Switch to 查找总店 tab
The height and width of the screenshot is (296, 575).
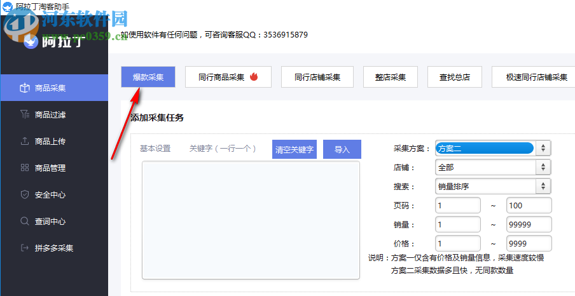pos(455,77)
